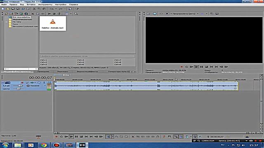This screenshot has width=264, height=148.
Task: Toggle auto preview in the Project Media toolbar
Action: coord(59,14)
